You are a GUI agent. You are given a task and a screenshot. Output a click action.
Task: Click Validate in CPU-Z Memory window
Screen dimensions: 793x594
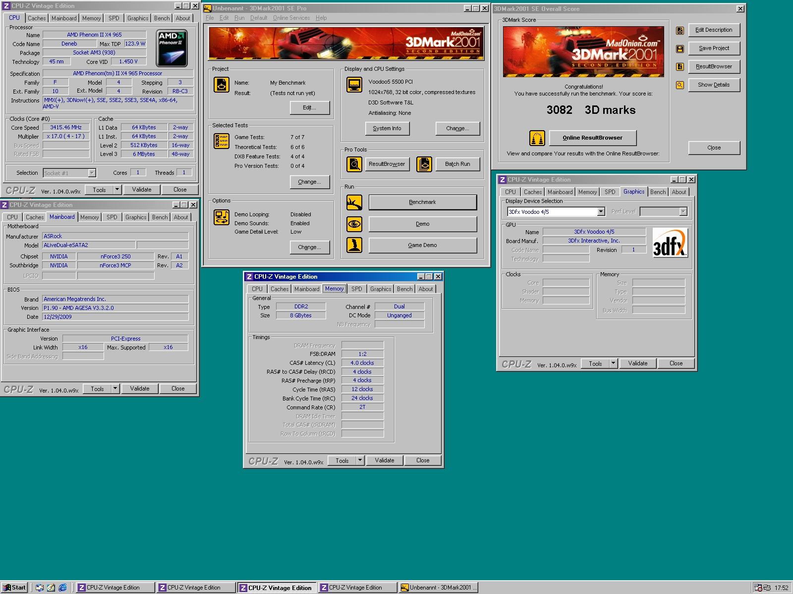(x=385, y=460)
